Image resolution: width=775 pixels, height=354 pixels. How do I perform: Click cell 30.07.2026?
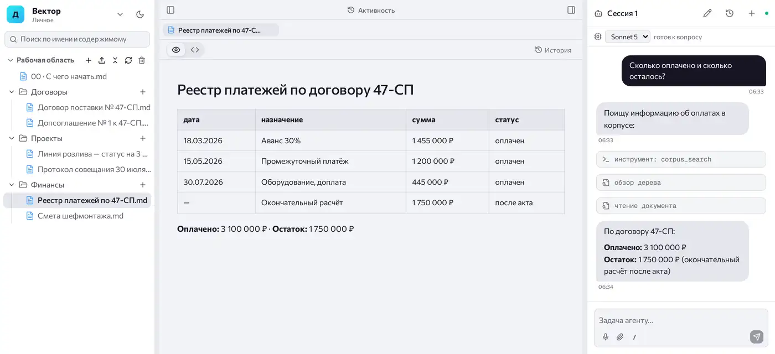(x=216, y=182)
